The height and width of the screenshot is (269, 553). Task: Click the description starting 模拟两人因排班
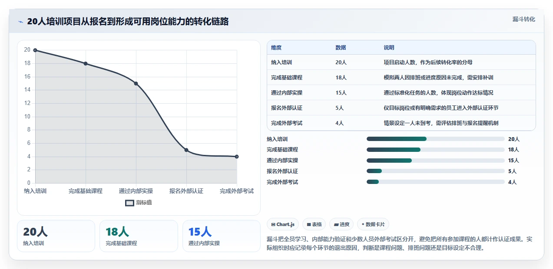[438, 78]
